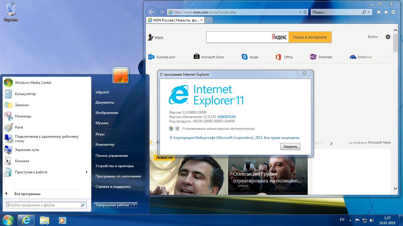
Task: Click the refresh icon in address bar
Action: pos(305,12)
